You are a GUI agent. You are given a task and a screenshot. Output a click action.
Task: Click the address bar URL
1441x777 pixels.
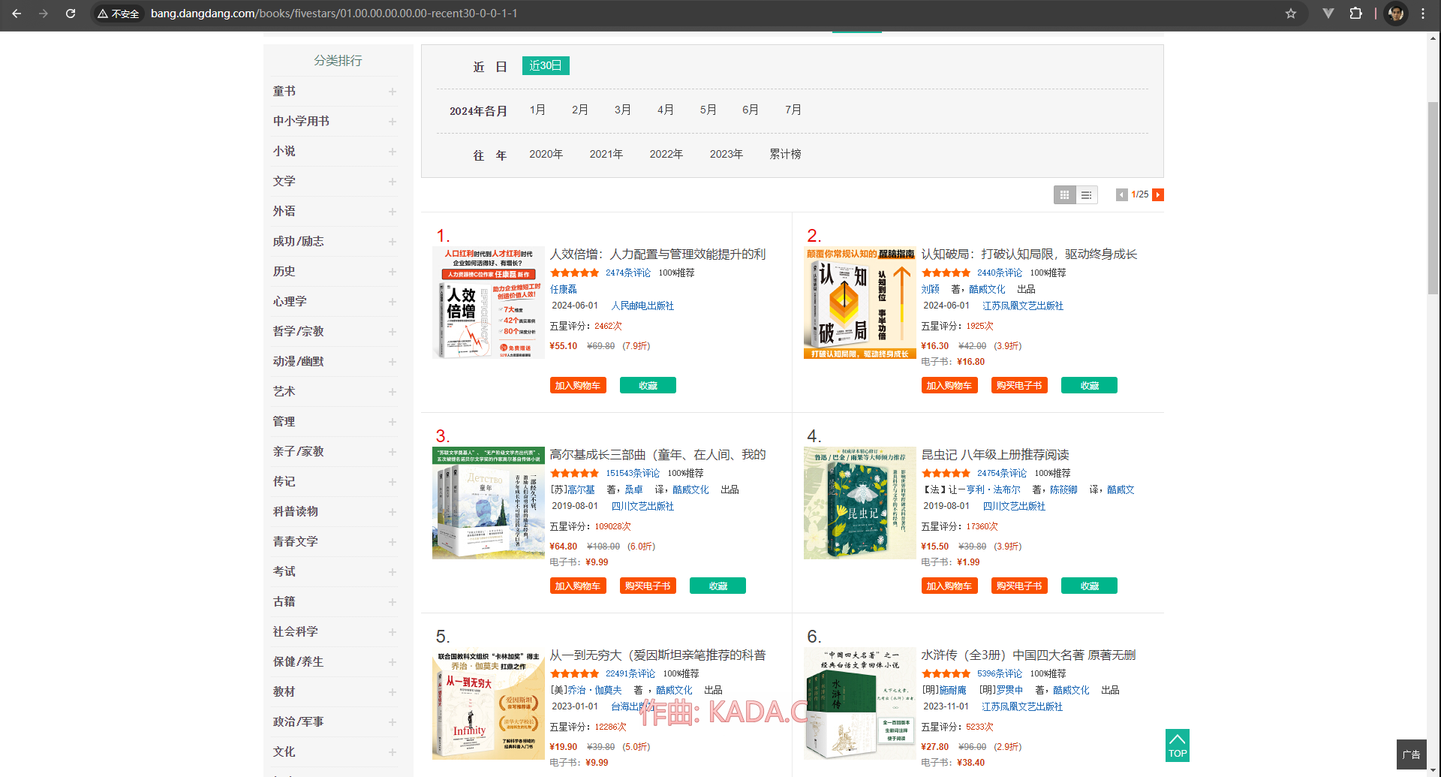click(x=334, y=14)
